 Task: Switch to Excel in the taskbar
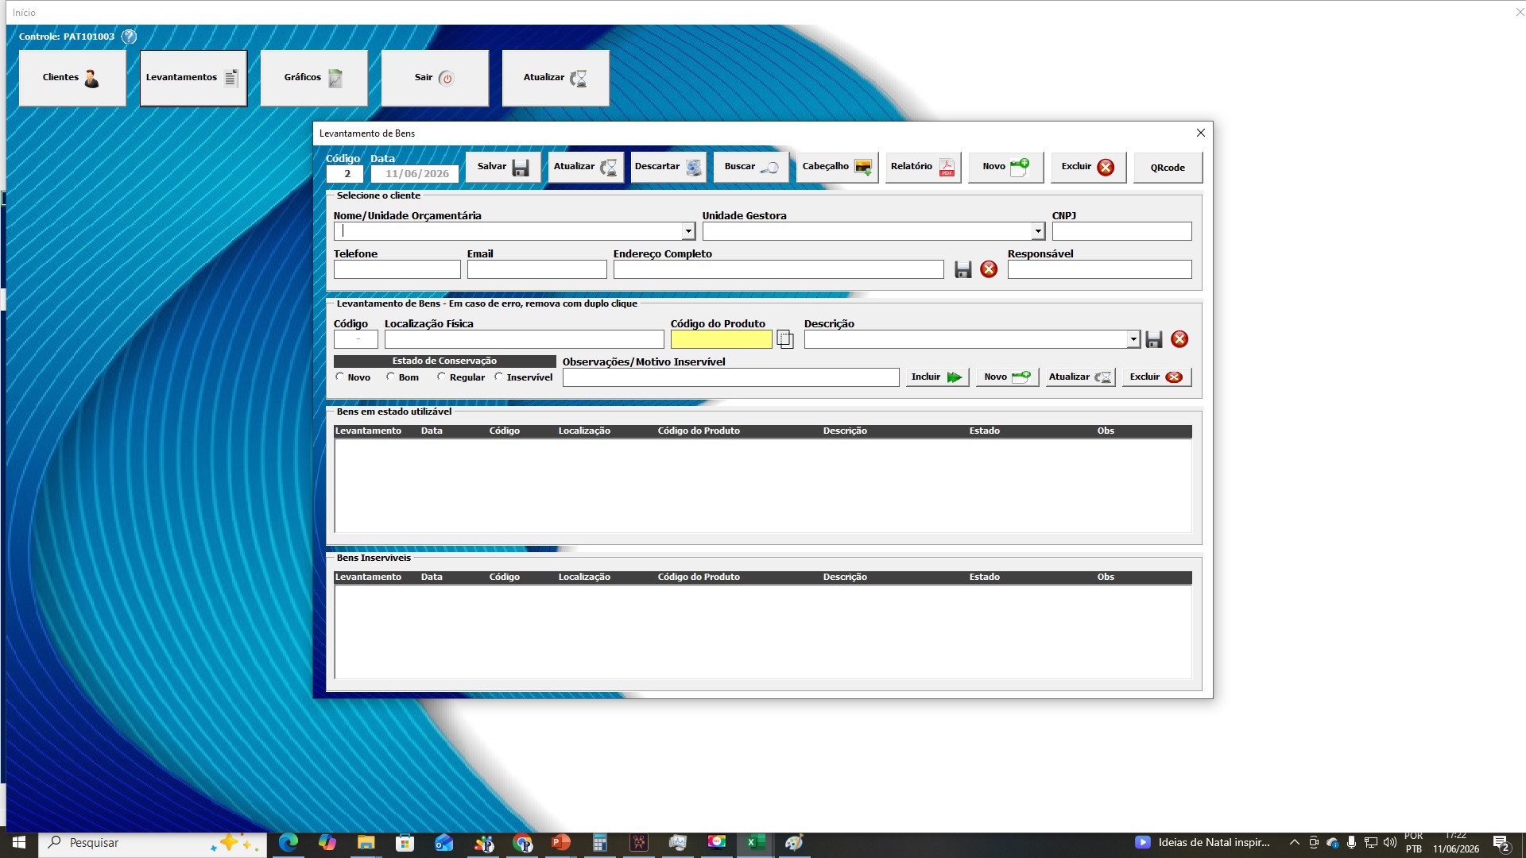[x=755, y=843]
